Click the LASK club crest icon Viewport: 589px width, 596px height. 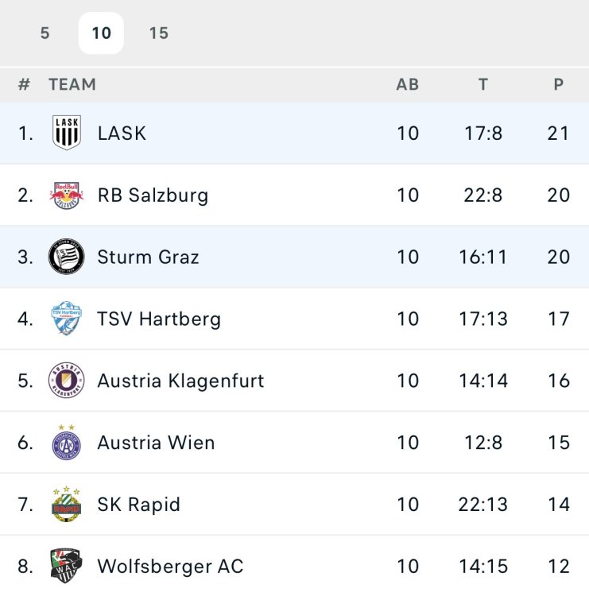(67, 133)
